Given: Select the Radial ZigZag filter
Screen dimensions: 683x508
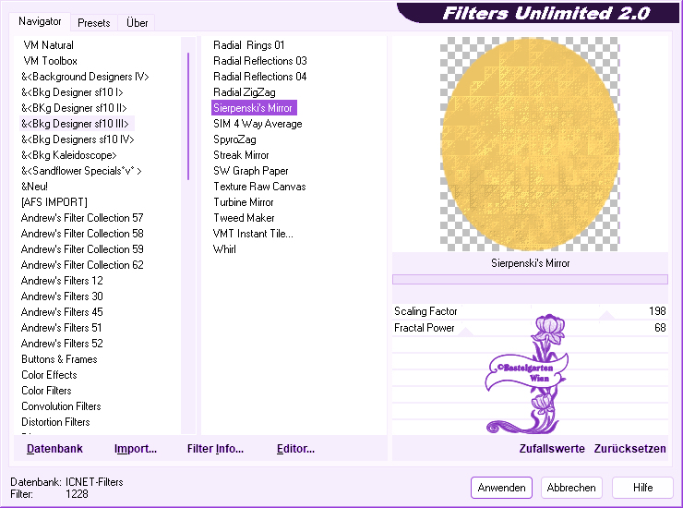Looking at the screenshot, I should [244, 92].
